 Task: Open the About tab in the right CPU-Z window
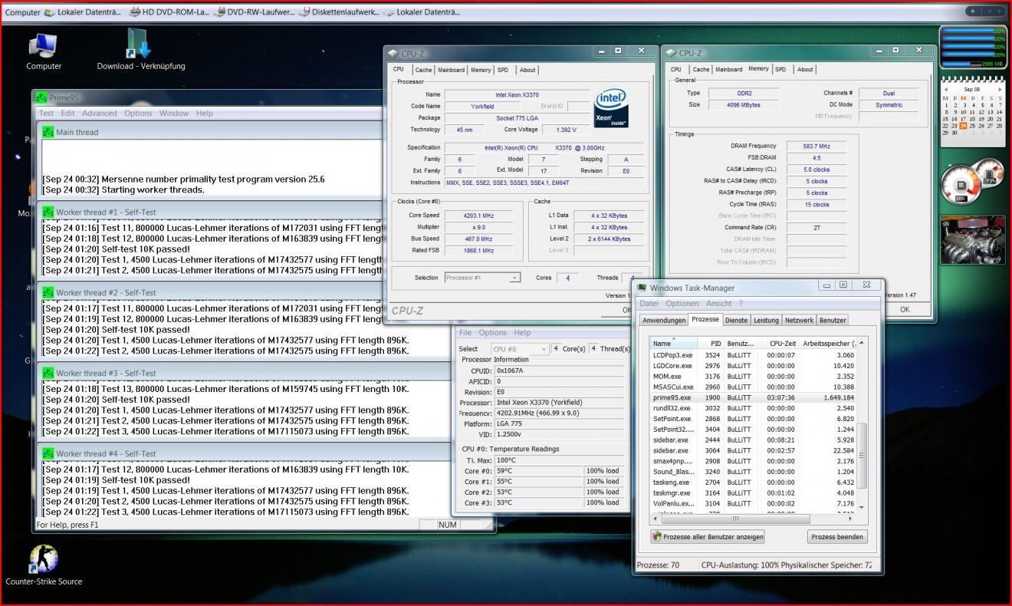click(805, 70)
